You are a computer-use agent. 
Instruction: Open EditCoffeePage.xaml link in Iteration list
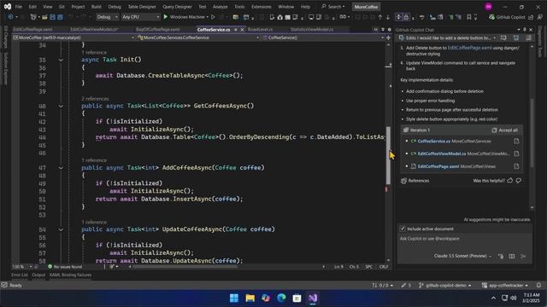click(x=438, y=166)
